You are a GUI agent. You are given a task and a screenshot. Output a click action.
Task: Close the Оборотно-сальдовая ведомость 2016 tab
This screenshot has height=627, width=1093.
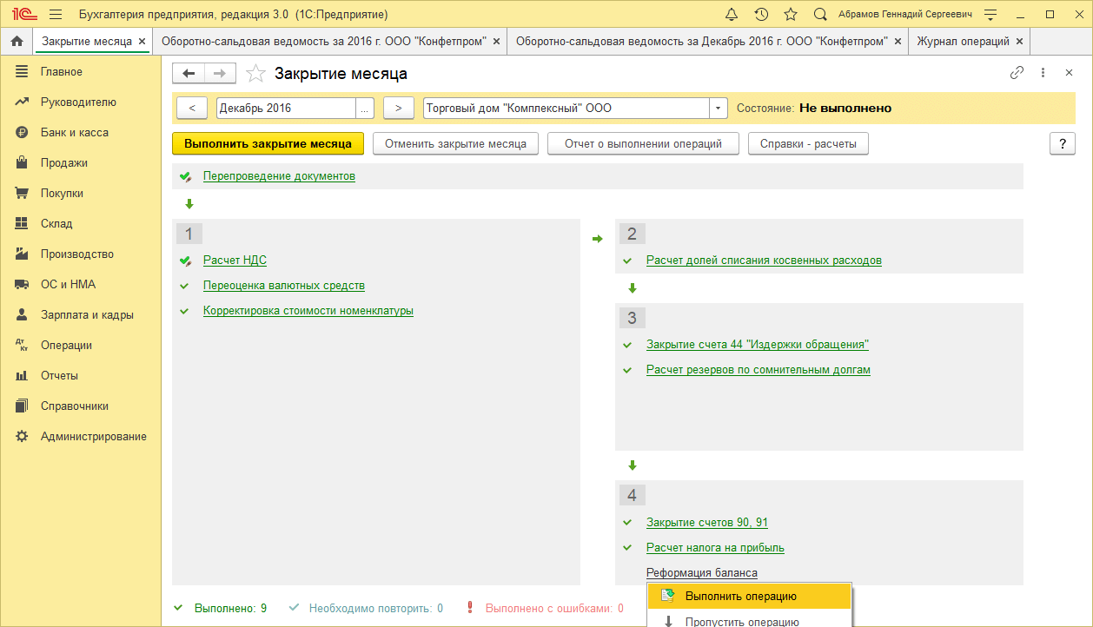496,42
